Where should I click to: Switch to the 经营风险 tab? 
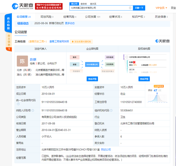pos(70,17)
